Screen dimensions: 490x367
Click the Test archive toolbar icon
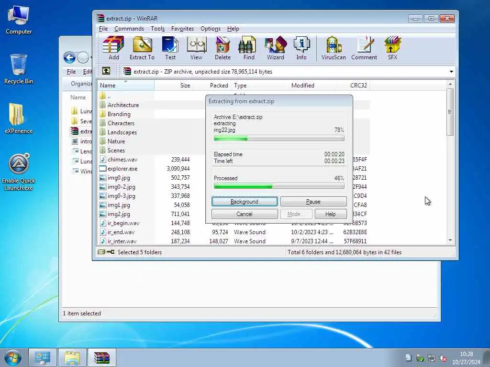coord(170,48)
